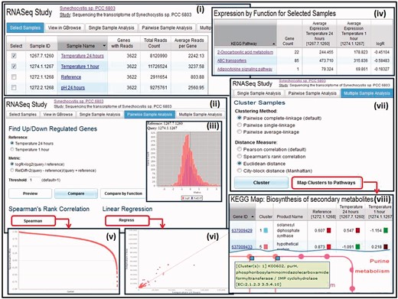
Task: Sort by Gene ID column arrow
Action: tap(253, 216)
